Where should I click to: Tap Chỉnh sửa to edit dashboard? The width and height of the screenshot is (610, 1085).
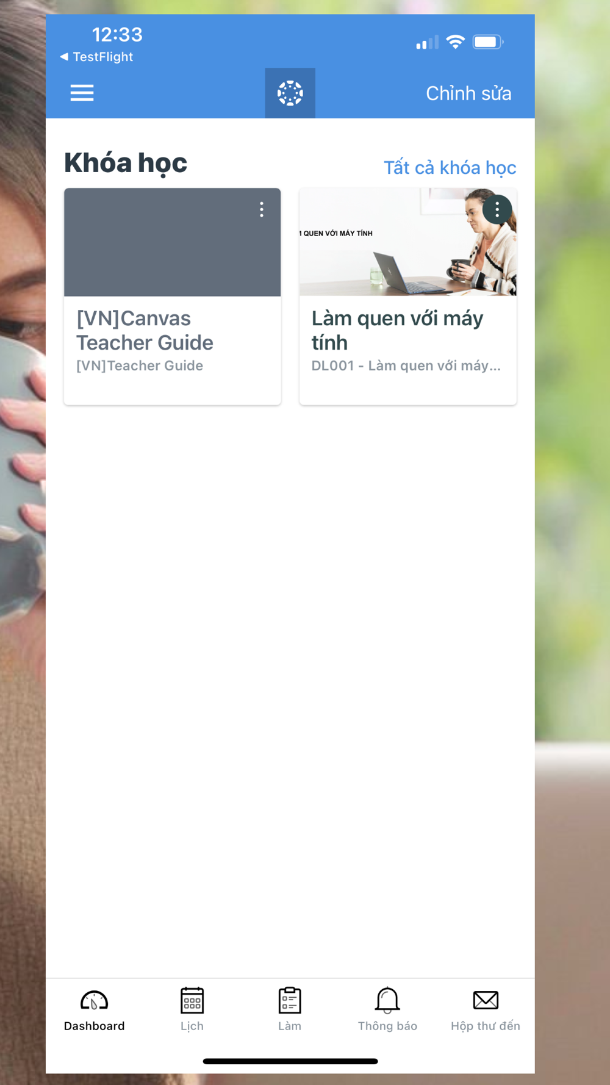468,93
